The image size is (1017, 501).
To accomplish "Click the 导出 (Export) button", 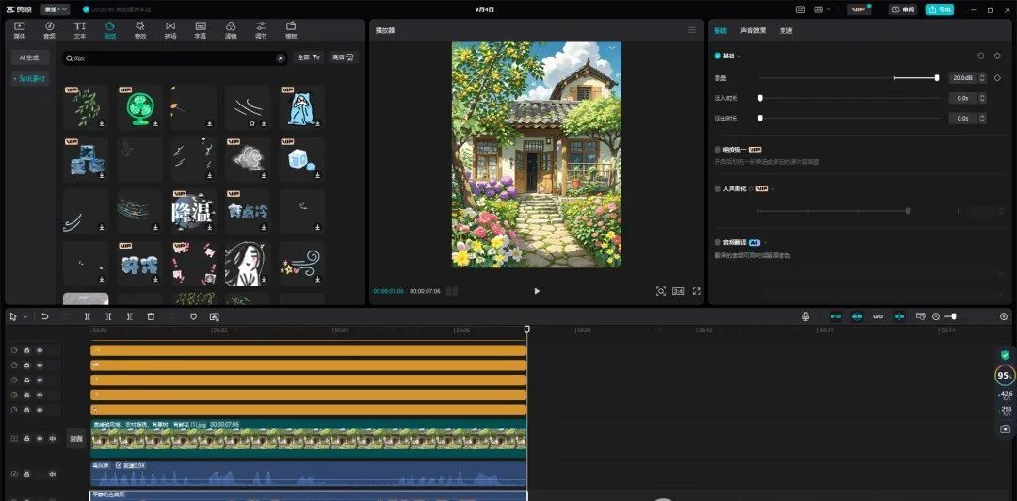I will click(x=939, y=9).
